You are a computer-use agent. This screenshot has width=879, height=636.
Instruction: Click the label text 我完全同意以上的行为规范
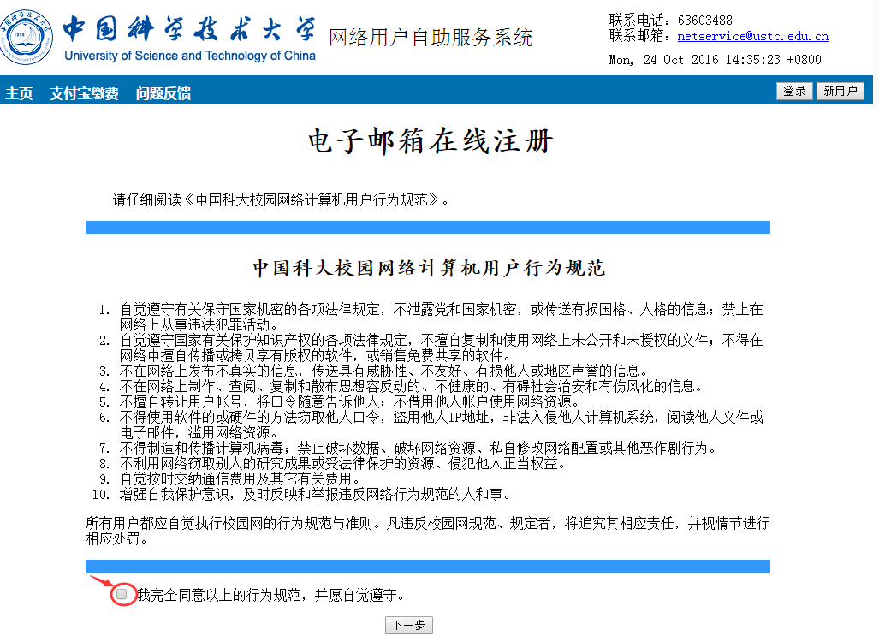tap(270, 594)
